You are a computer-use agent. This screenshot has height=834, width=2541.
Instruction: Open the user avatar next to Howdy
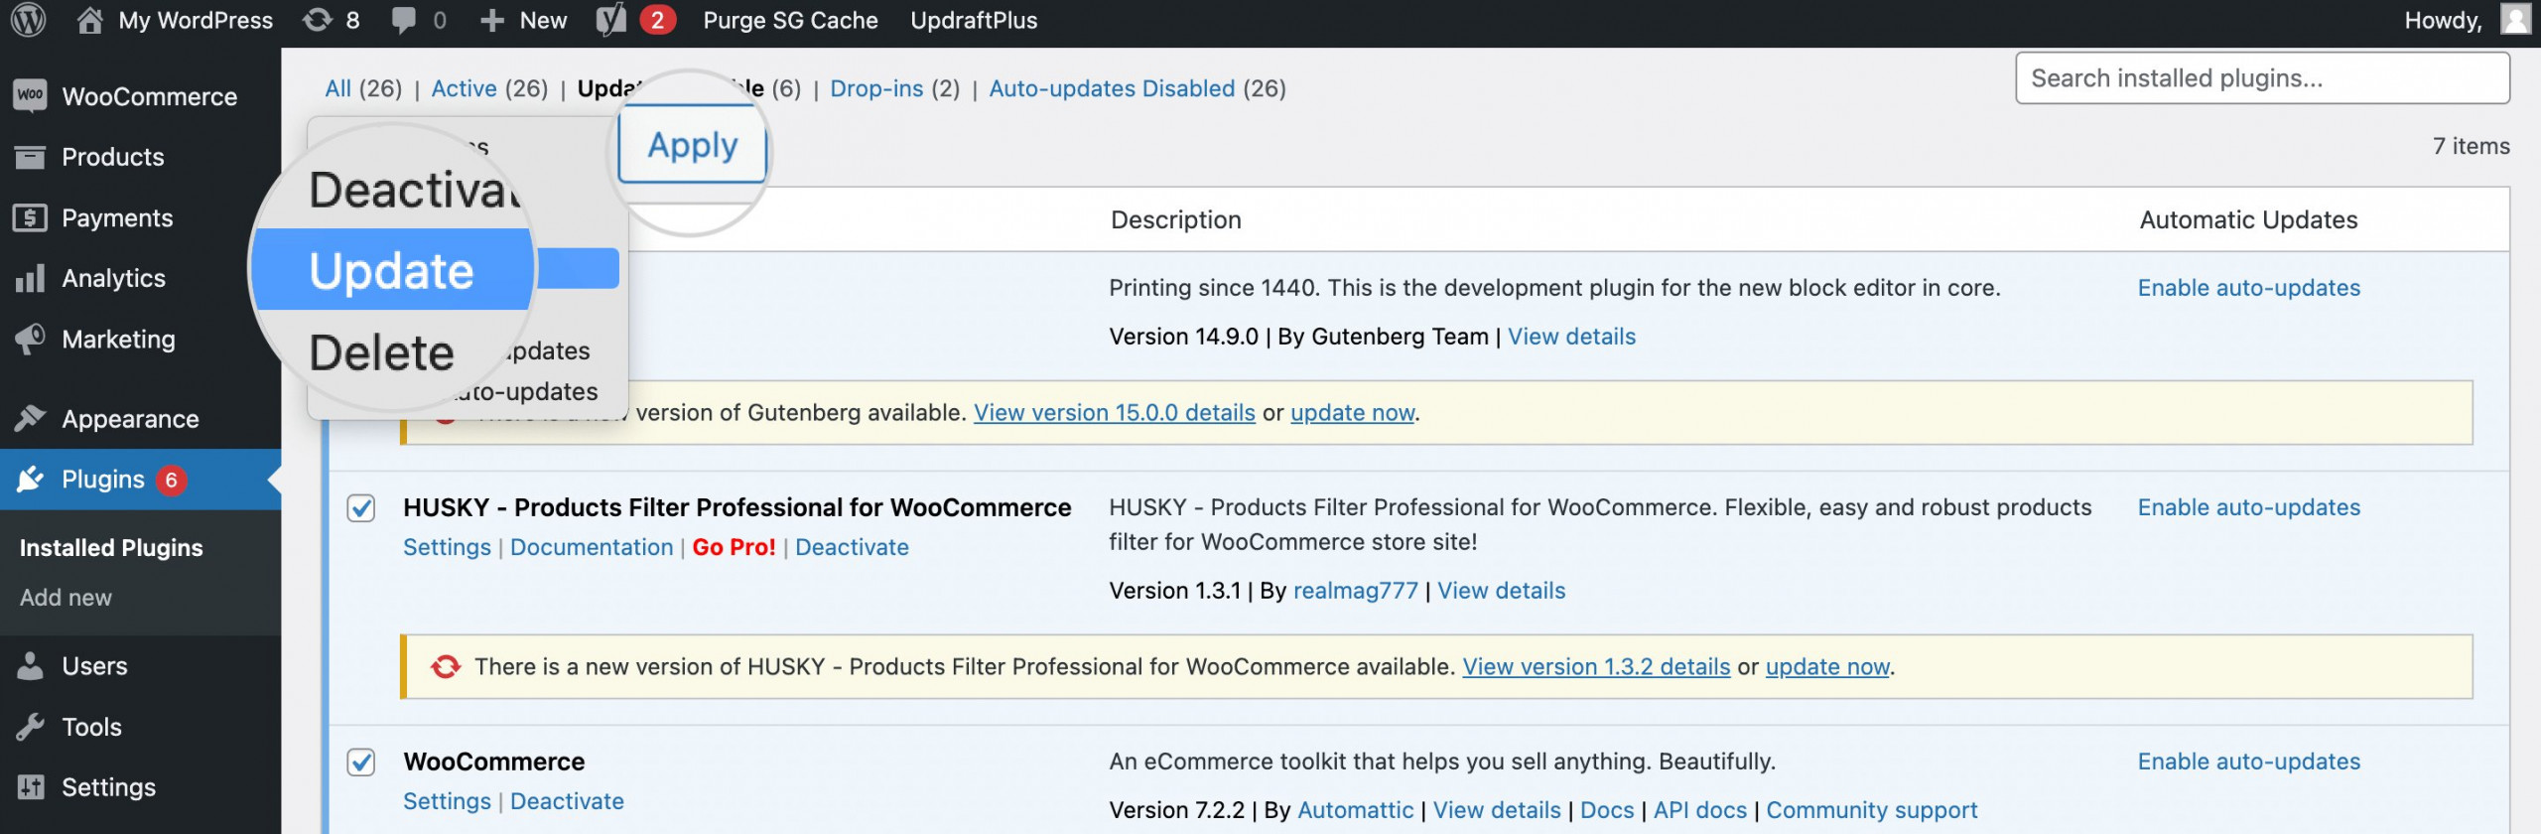click(x=2515, y=19)
